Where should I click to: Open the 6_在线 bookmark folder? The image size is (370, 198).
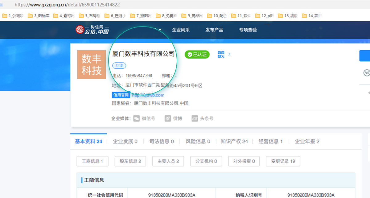pyautogui.click(x=115, y=16)
